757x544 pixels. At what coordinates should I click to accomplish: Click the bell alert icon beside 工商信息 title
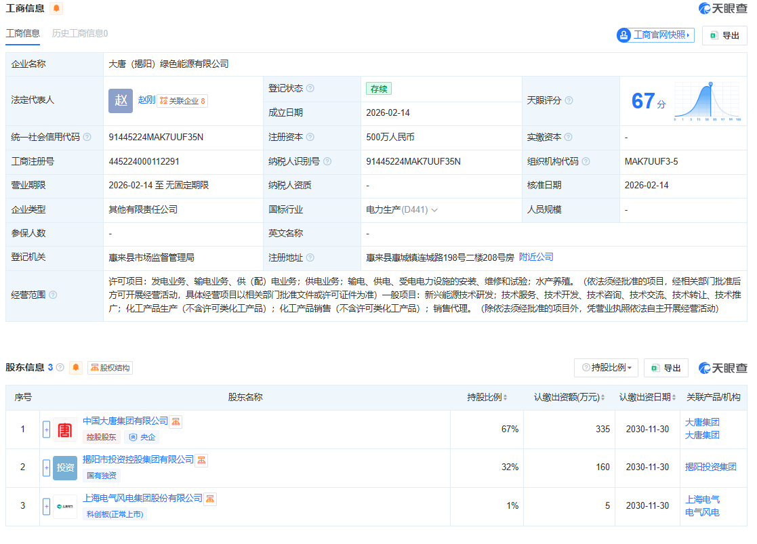56,9
